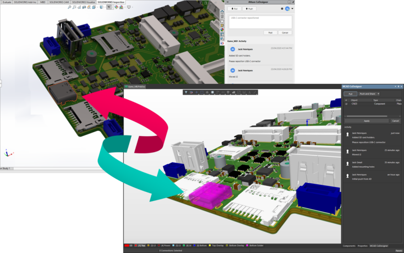
Task: Open the Panels button in the Altium status bar
Action: tap(399, 251)
